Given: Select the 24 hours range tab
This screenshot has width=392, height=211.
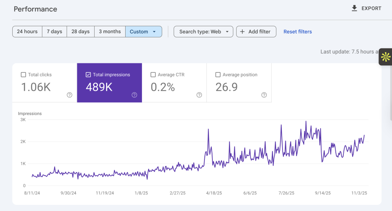Looking at the screenshot, I should click(x=27, y=32).
